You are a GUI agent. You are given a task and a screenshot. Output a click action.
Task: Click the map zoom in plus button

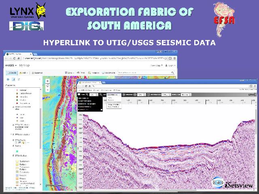click(x=47, y=81)
